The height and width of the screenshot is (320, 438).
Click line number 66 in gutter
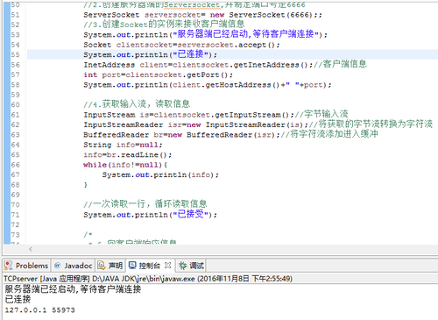pos(15,165)
